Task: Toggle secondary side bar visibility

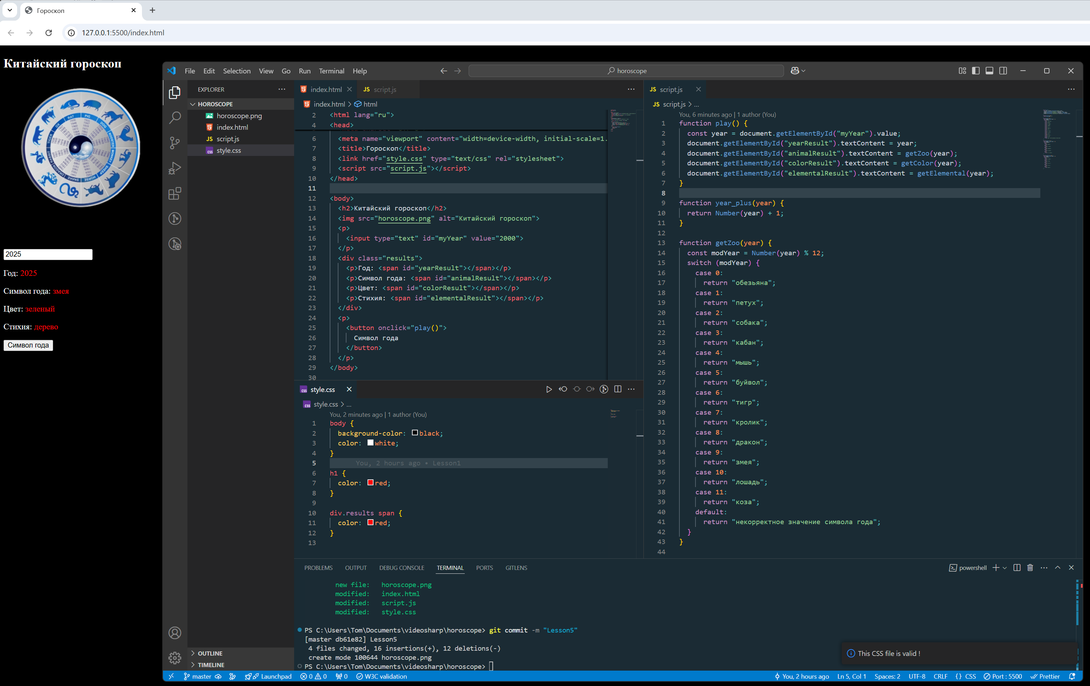Action: [1003, 71]
